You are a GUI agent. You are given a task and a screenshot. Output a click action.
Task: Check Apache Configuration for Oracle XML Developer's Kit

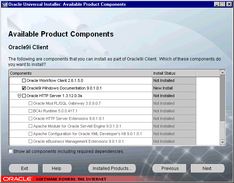tap(30, 134)
